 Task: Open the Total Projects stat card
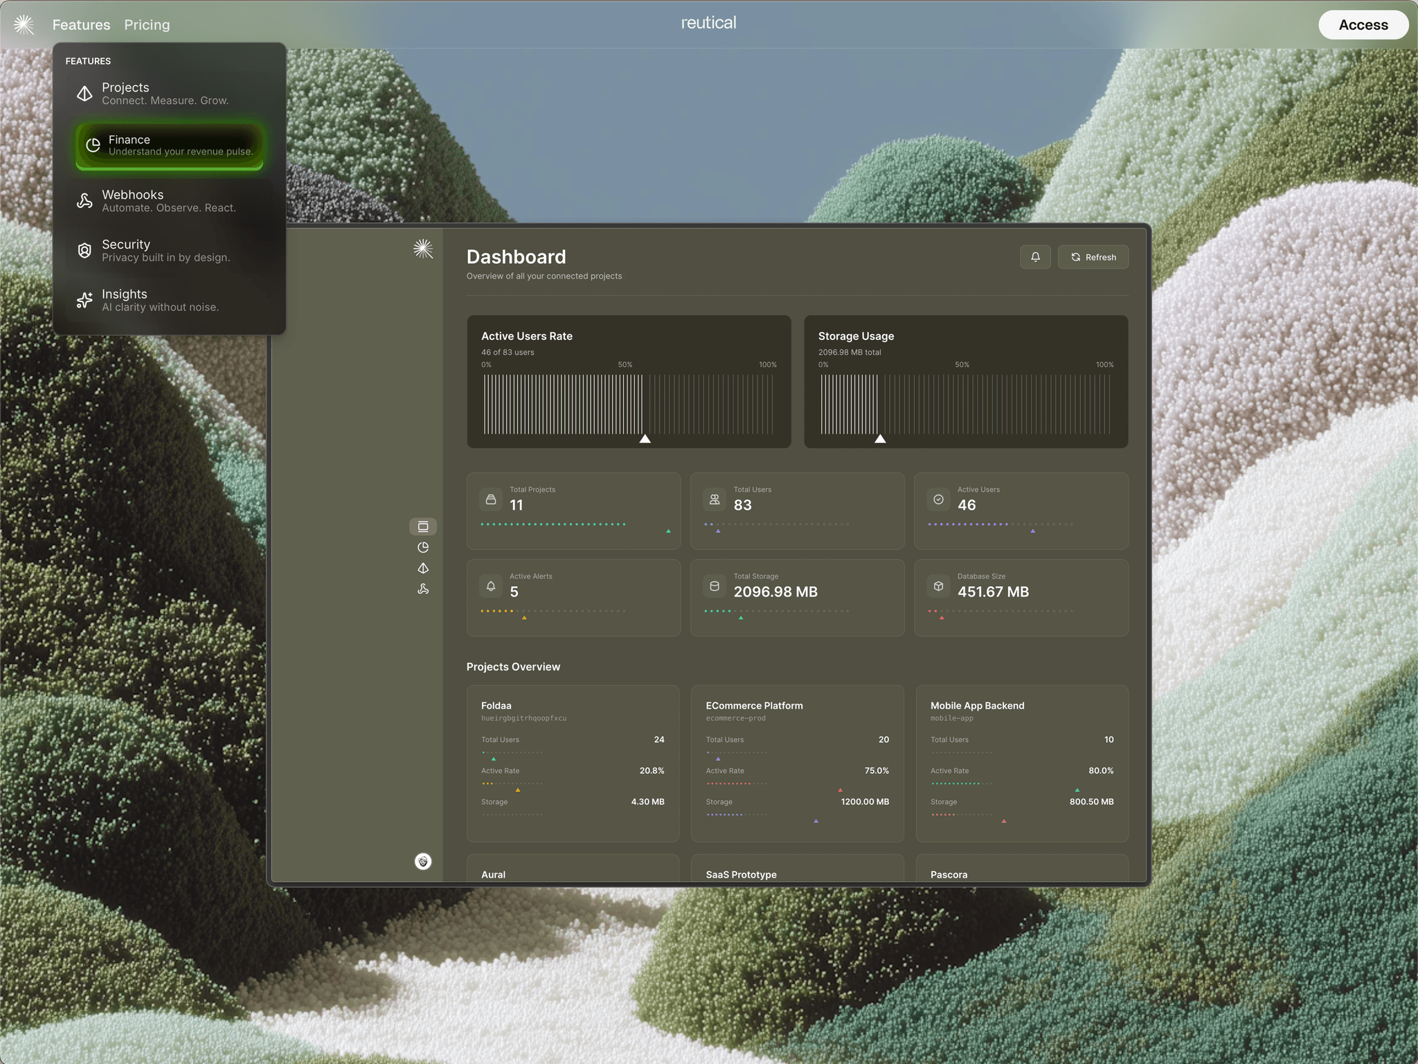[x=573, y=511]
